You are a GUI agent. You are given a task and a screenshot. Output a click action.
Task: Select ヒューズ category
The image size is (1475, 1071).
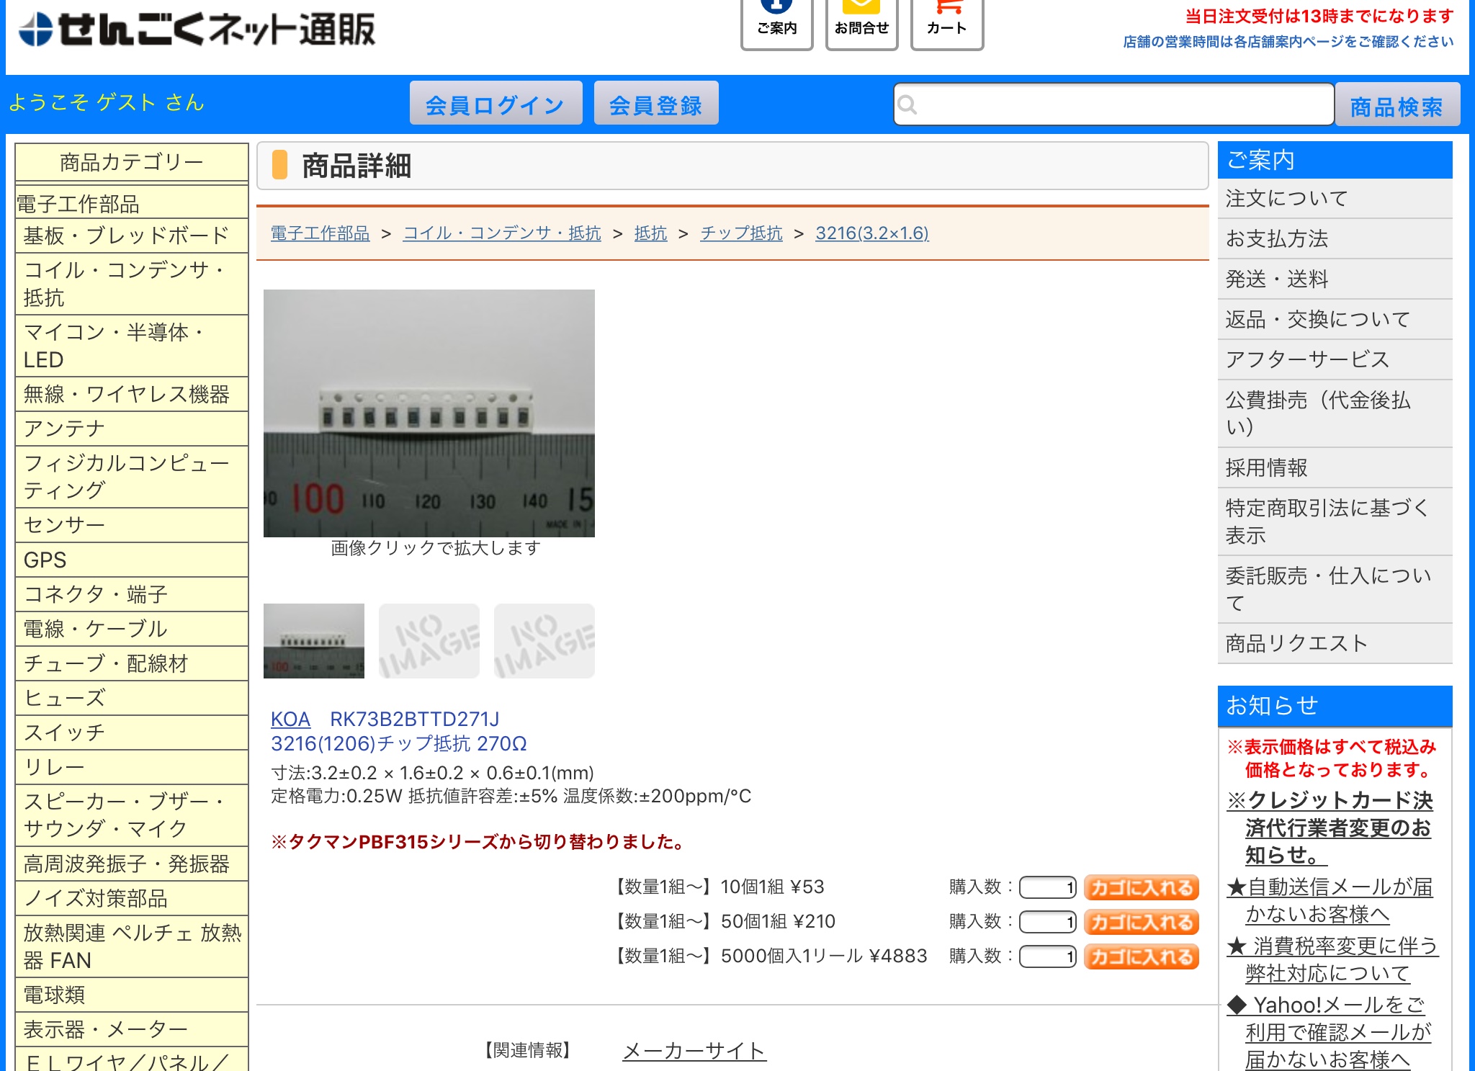pos(132,698)
